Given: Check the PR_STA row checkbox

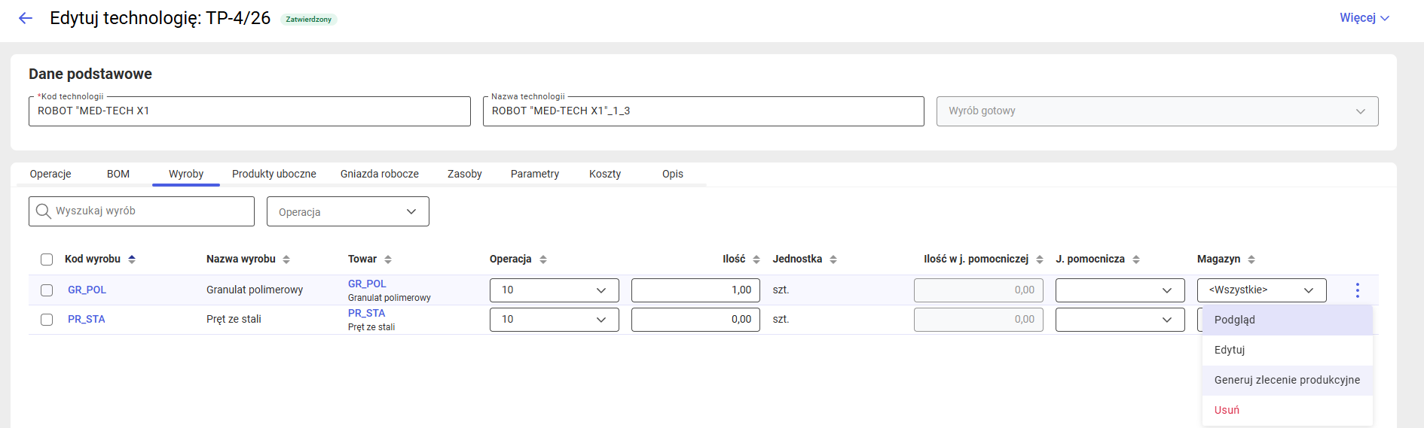Looking at the screenshot, I should click(47, 319).
